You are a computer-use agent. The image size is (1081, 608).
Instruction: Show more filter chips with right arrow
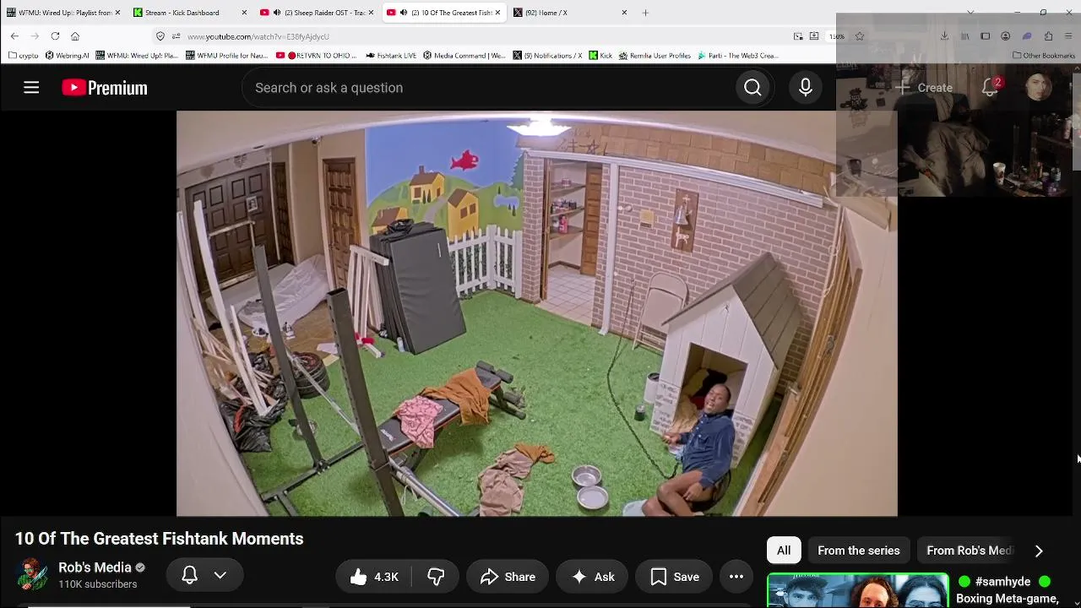click(x=1039, y=551)
